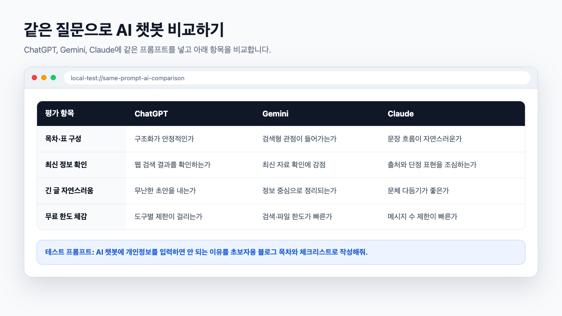Click the cell 최신 자료 확인에 강점

point(317,165)
